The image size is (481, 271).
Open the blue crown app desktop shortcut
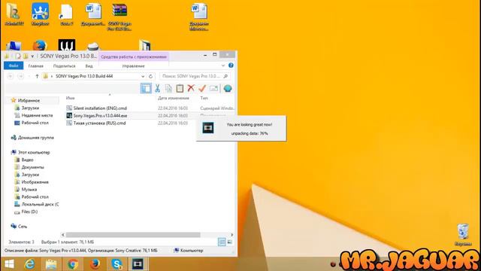click(x=40, y=14)
